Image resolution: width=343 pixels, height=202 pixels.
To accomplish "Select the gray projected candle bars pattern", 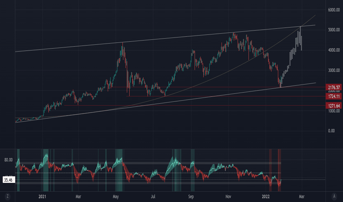I will 291,57.
